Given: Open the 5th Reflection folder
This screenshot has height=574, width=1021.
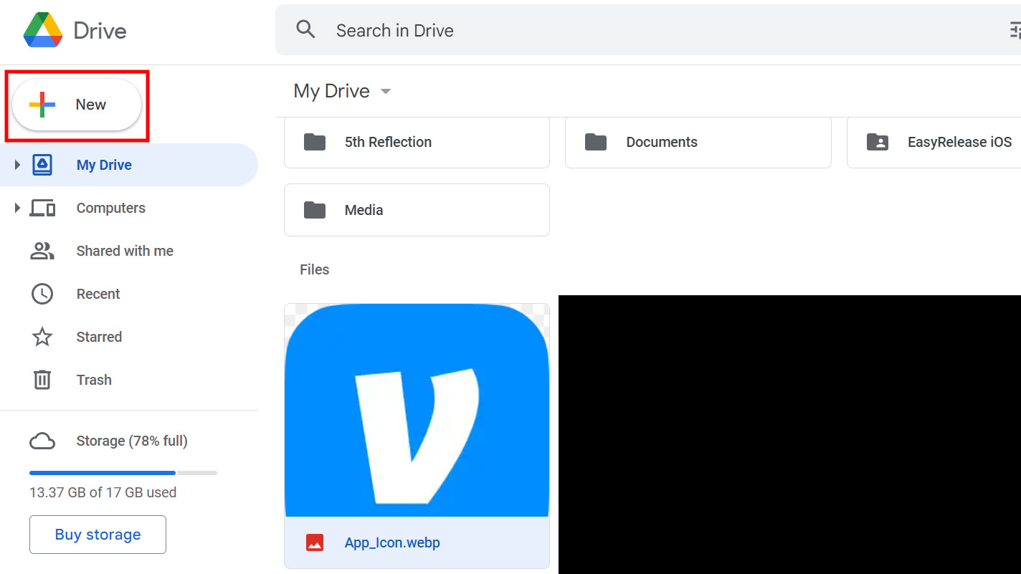Looking at the screenshot, I should coord(417,142).
